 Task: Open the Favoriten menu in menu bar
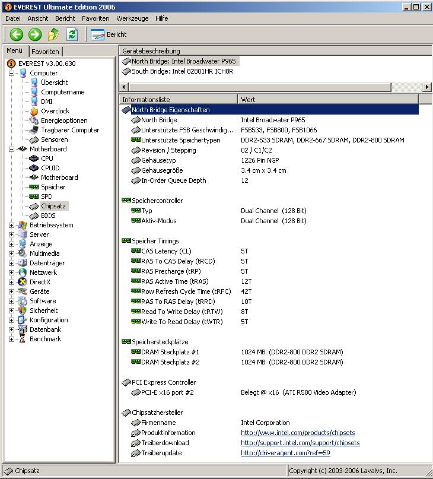[95, 18]
